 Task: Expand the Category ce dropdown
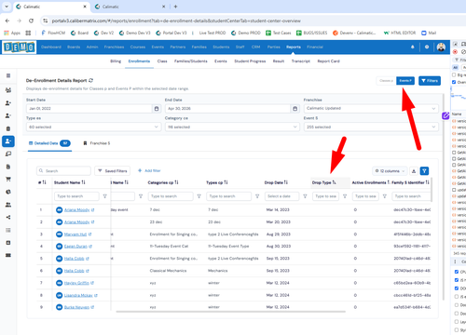[x=232, y=127]
